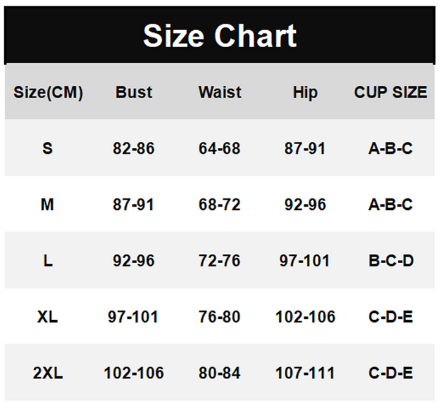Image resolution: width=441 pixels, height=411 pixels.
Task: Click hip value 92-96 in M row
Action: 305,204
